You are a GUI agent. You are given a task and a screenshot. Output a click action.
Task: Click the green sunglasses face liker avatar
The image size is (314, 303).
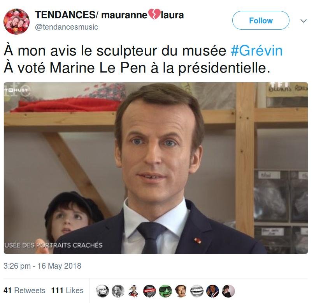(x=165, y=291)
